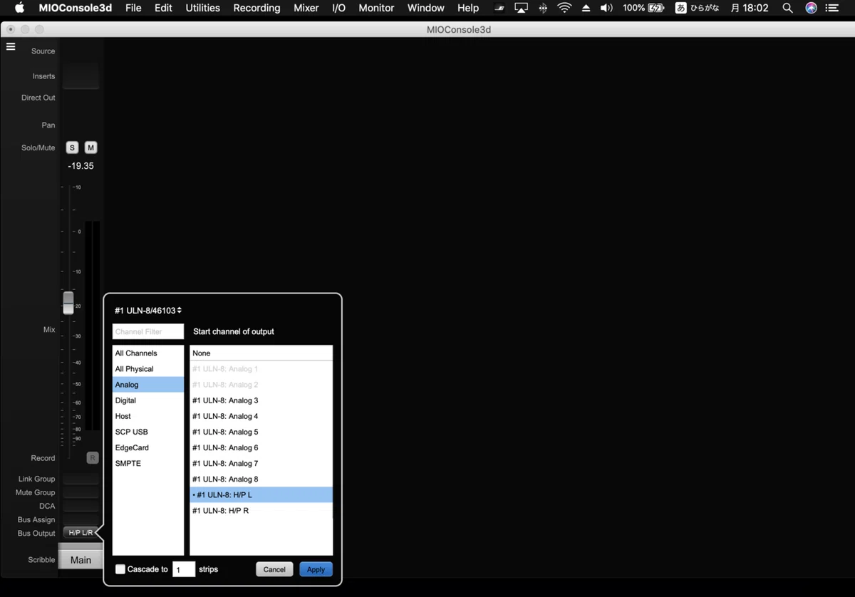Open the hamburger menu in mixer strip header

click(x=11, y=46)
